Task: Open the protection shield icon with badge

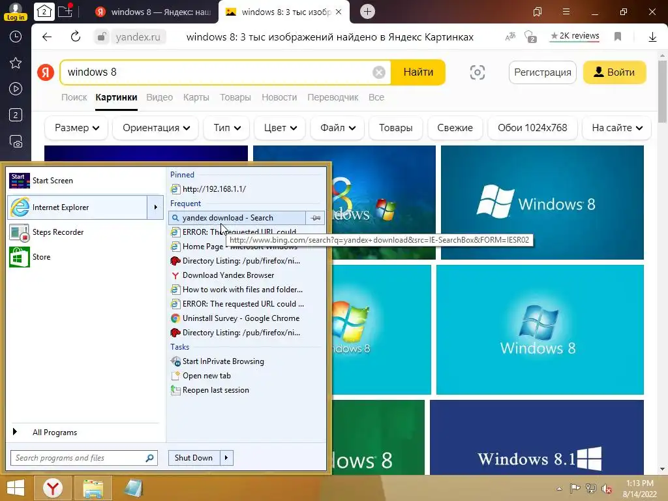Action: pyautogui.click(x=530, y=37)
